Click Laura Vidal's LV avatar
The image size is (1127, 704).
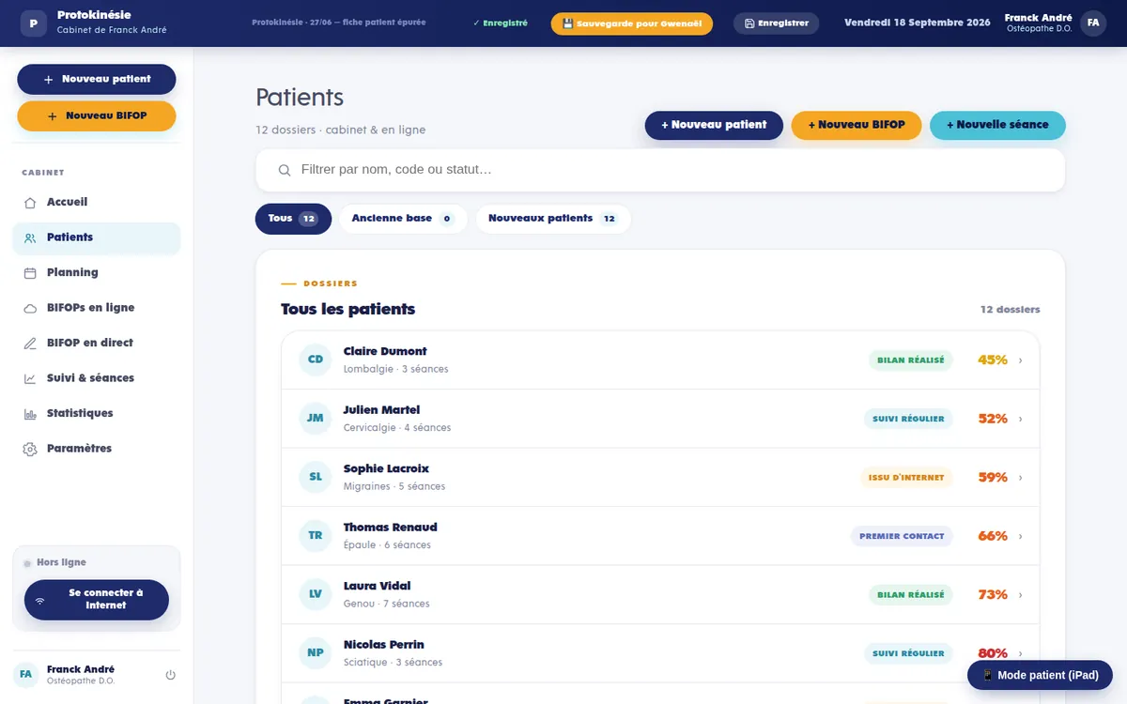[x=316, y=594]
